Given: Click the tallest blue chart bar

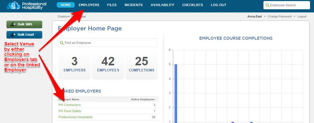Looking at the screenshot, I should 176,93.
